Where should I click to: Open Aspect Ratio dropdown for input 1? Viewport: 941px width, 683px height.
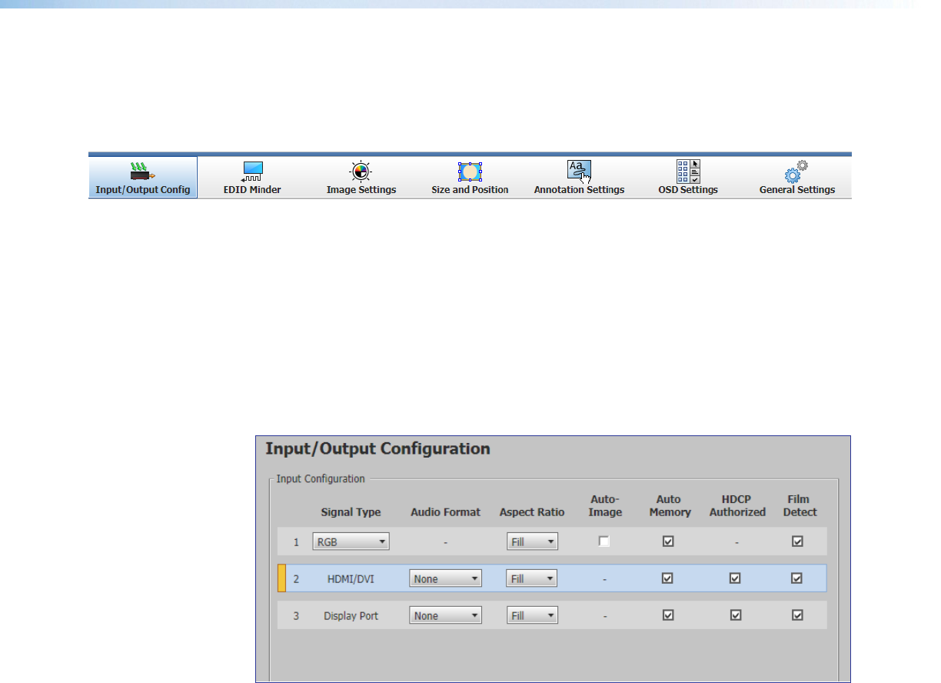pyautogui.click(x=532, y=541)
